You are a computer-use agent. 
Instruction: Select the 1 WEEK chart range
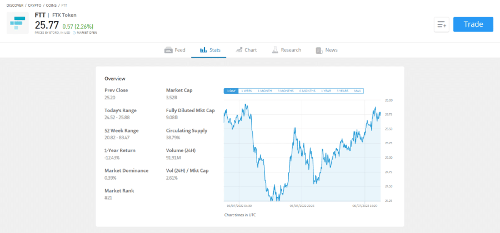[x=247, y=91]
